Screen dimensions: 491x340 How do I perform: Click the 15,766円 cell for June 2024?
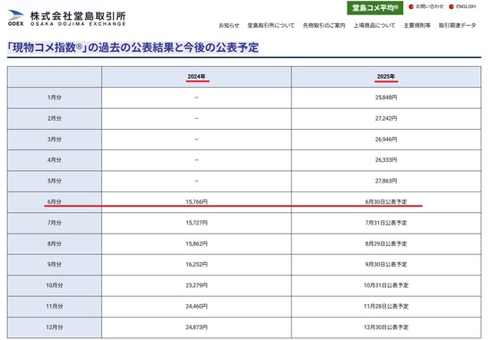196,201
